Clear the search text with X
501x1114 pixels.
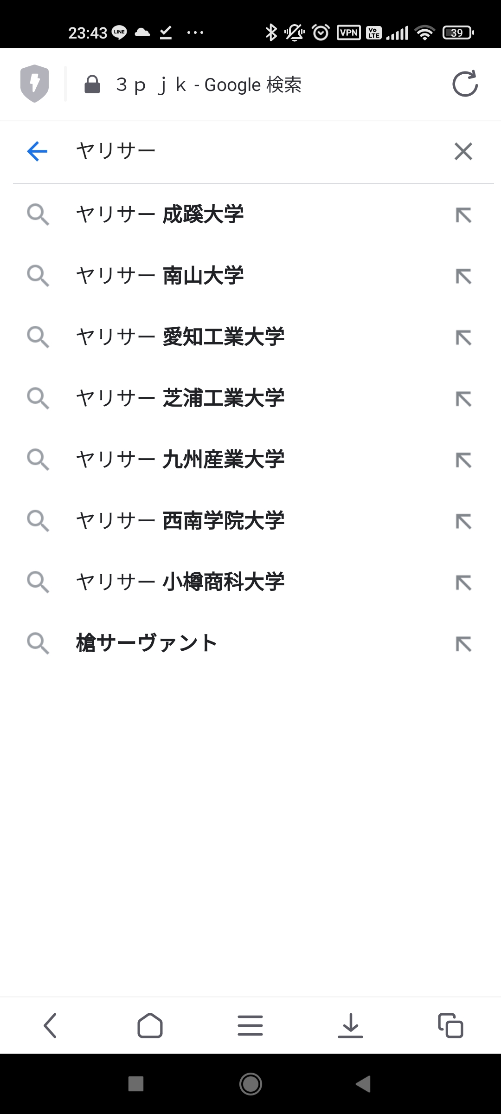[463, 151]
